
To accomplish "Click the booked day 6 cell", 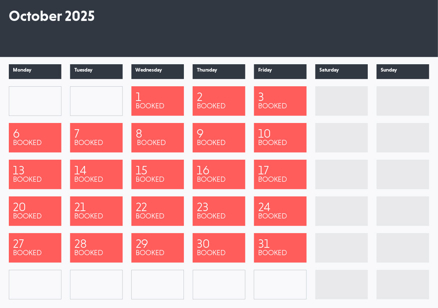I will 35,138.
